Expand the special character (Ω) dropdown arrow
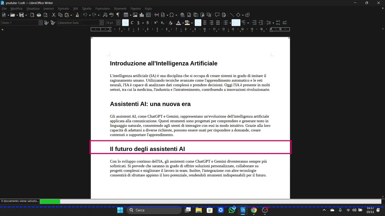Screen dimensions: 385x216 pos(176,15)
